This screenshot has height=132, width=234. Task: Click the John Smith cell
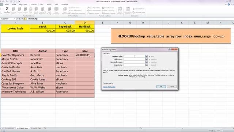click(x=42, y=59)
